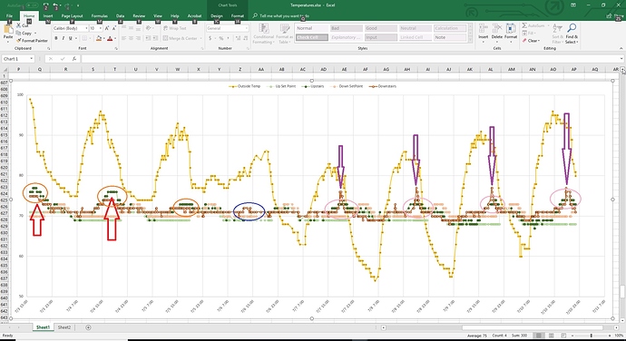This screenshot has height=341, width=626.
Task: Click the Insert Function fx icon
Action: point(74,59)
